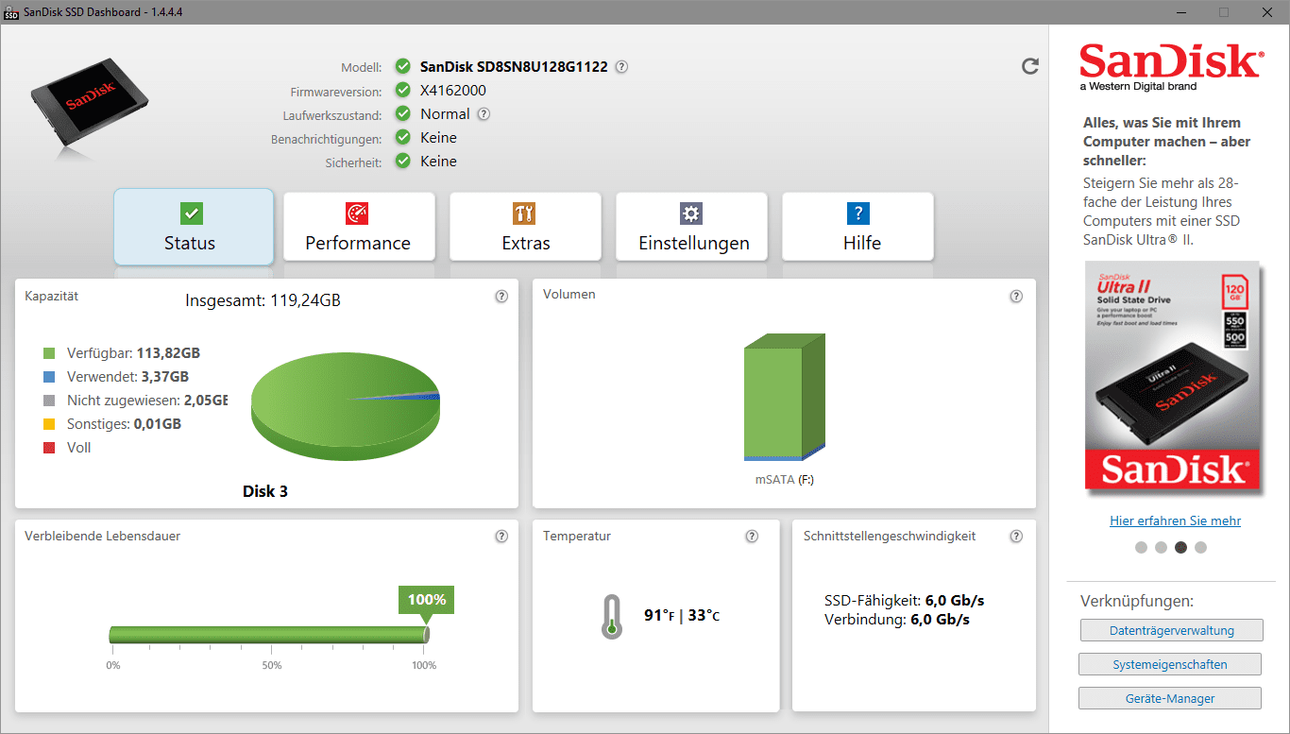Click yellow Sonstiges legend swatch
The height and width of the screenshot is (734, 1290).
tap(49, 424)
